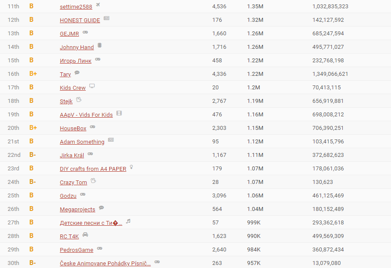Select the 999K subscriber value
The width and height of the screenshot is (391, 268).
[x=254, y=222]
